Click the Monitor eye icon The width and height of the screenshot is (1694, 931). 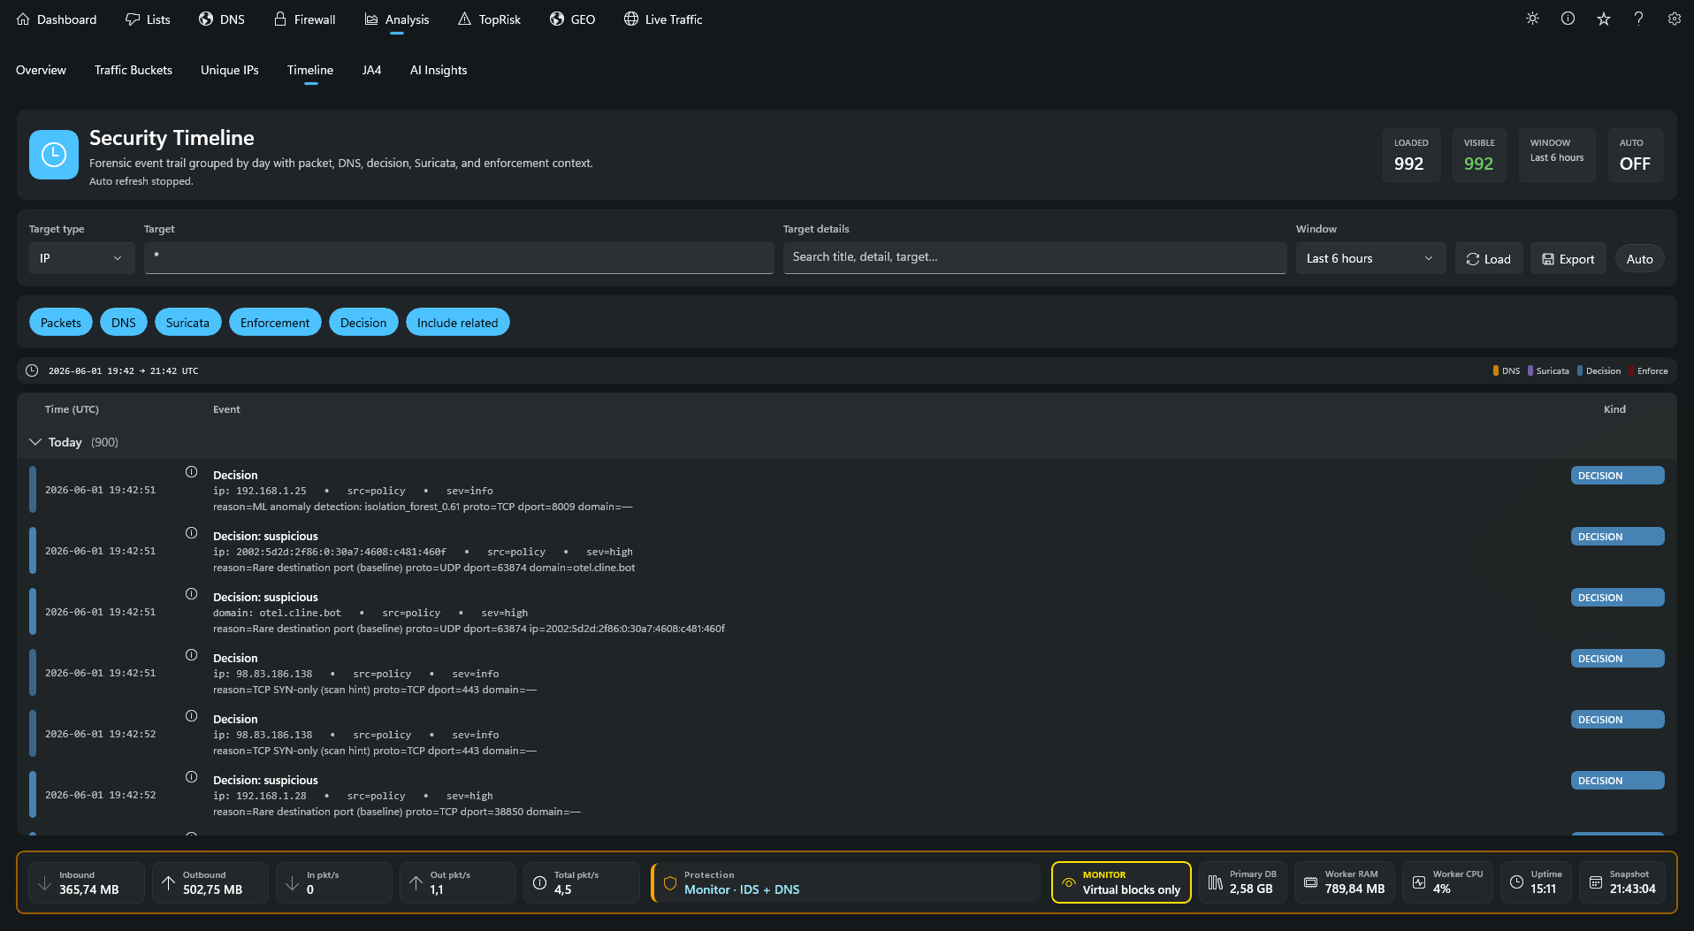1068,882
